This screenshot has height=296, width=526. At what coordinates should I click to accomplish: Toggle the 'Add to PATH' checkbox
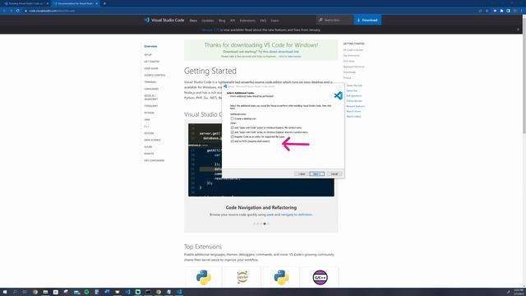232,141
